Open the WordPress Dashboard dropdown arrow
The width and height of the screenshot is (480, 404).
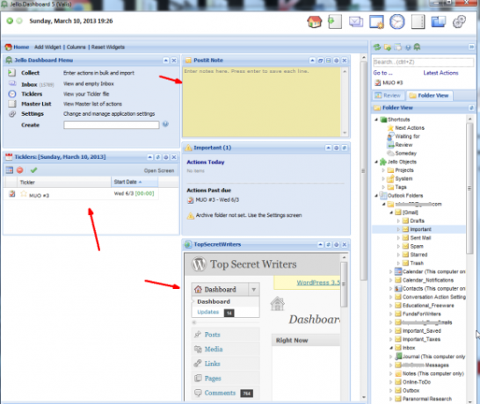point(254,289)
